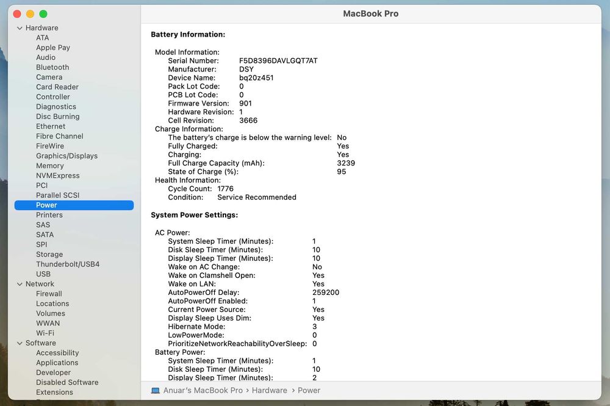The height and width of the screenshot is (406, 610).
Task: Open Firewall network info
Action: pyautogui.click(x=49, y=294)
